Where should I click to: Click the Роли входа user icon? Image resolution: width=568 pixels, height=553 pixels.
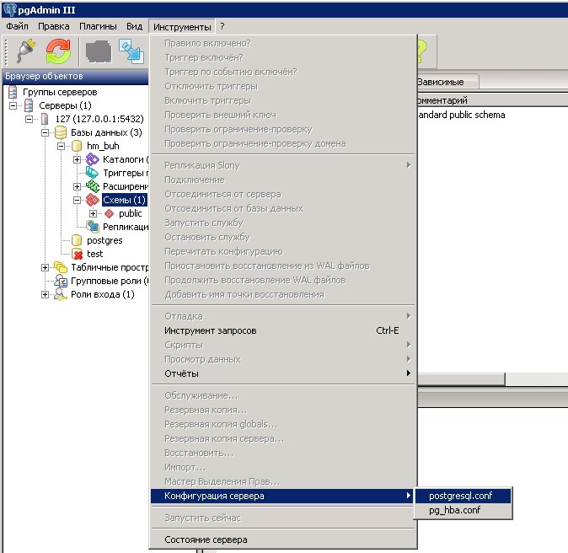60,294
